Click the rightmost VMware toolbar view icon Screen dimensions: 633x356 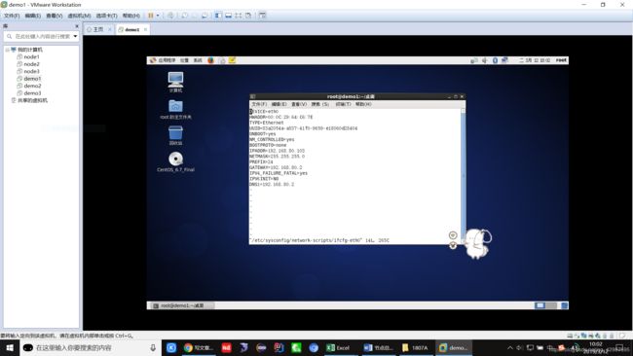(x=262, y=16)
